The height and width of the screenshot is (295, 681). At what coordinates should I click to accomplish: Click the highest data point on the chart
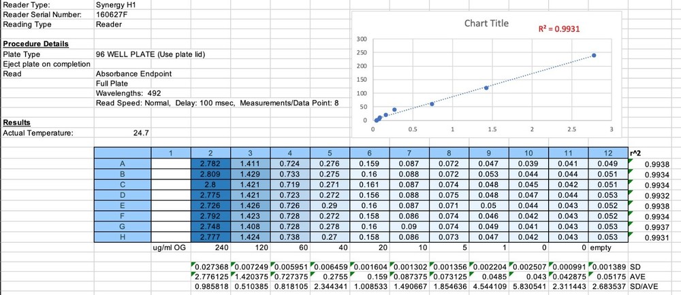(594, 55)
